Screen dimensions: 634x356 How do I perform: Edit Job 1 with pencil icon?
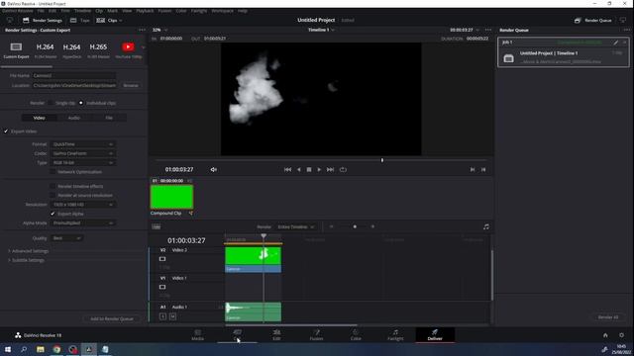pyautogui.click(x=616, y=43)
